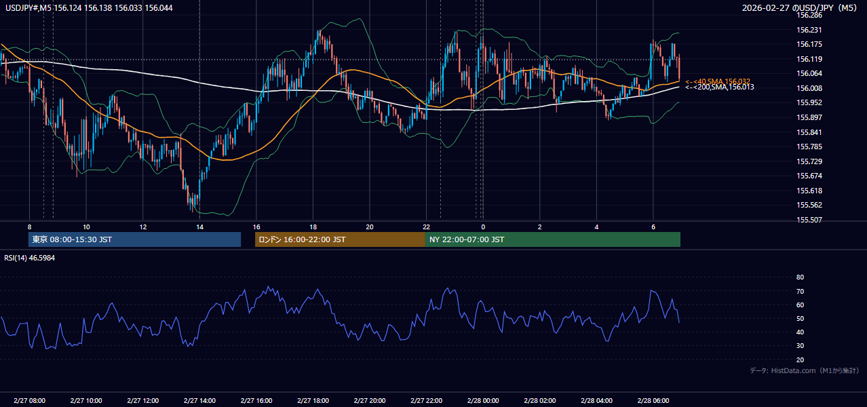Click the RSI scale value 60
The width and height of the screenshot is (867, 407).
pos(801,305)
